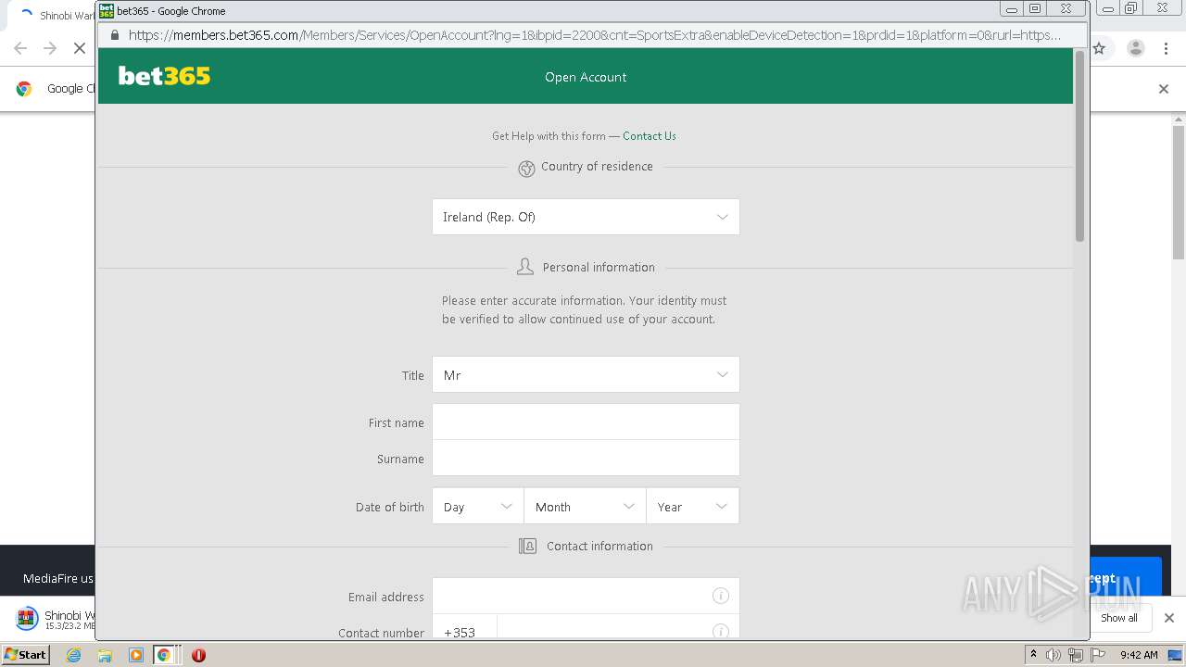Open the Chrome three-dot menu

coord(1166,48)
